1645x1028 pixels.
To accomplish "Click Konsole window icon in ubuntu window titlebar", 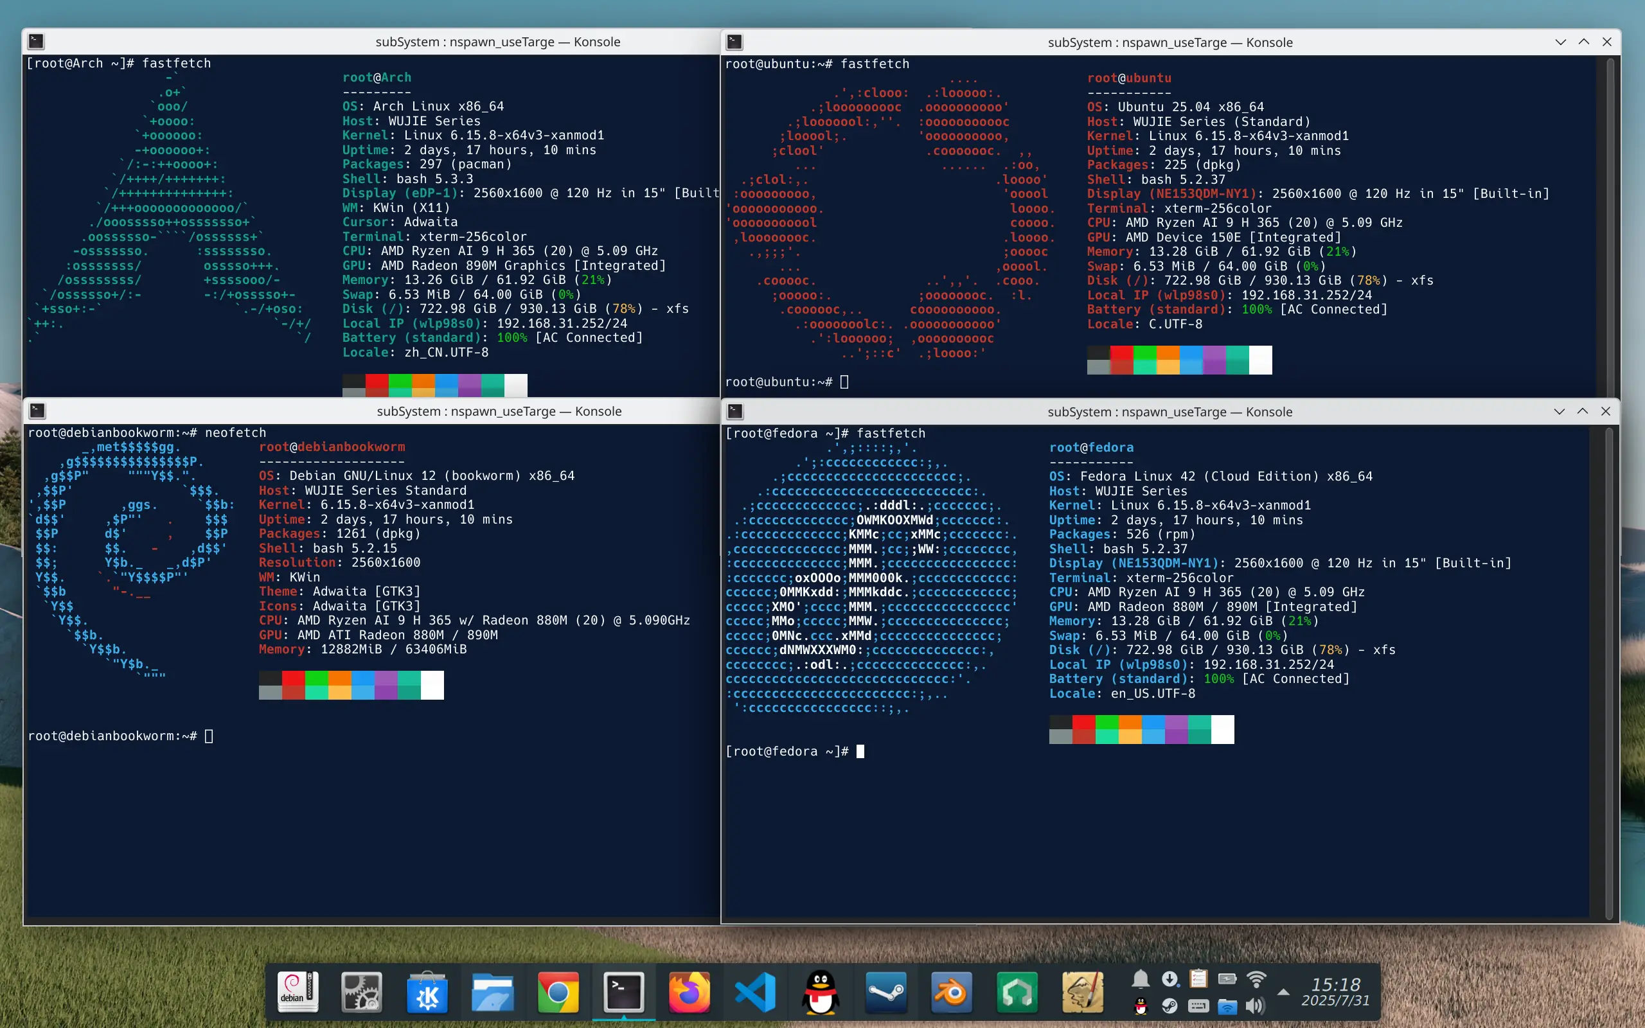I will 734,42.
